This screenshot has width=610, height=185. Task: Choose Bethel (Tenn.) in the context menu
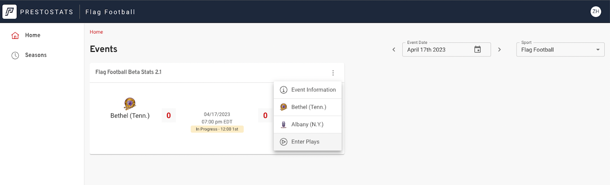point(308,107)
